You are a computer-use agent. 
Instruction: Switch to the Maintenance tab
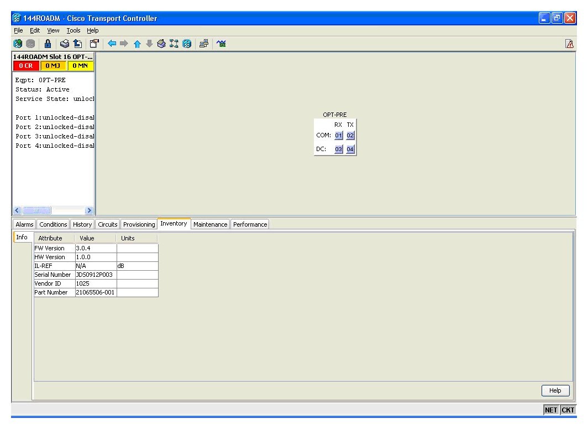point(211,224)
